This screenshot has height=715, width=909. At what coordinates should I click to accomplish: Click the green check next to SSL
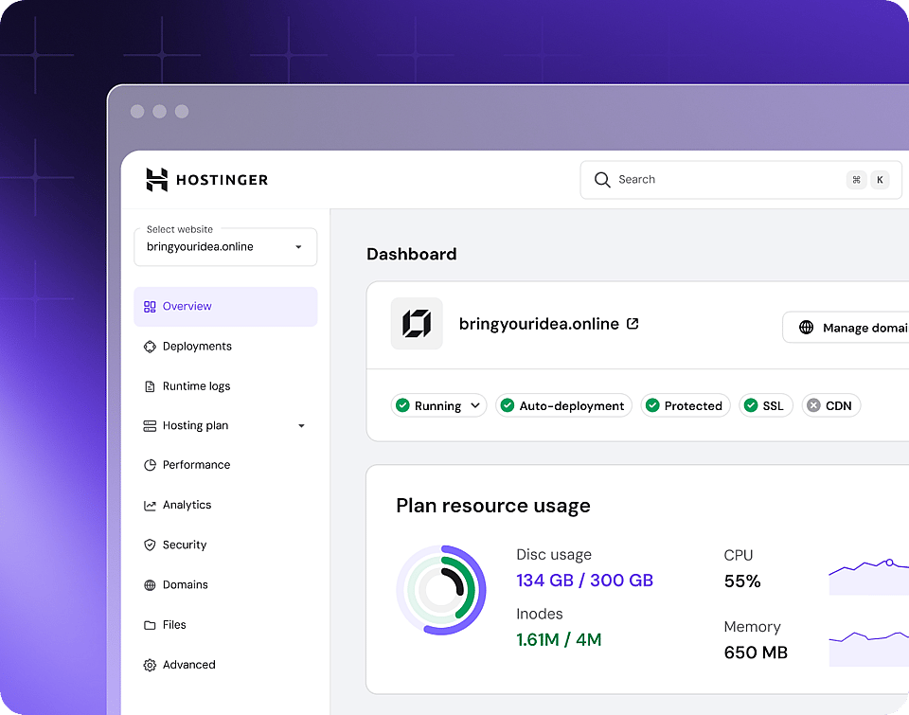751,405
